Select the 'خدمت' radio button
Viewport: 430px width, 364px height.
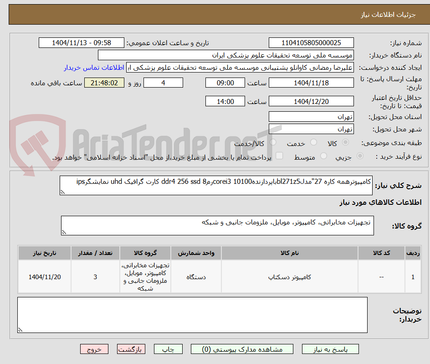(313, 142)
